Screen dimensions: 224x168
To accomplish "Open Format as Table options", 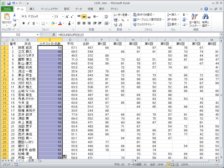I will 148,20.
